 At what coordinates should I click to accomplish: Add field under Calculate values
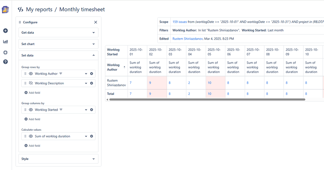coord(32,146)
